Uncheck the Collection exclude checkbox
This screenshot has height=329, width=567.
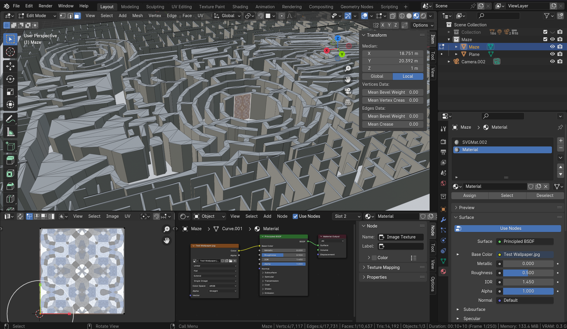[545, 32]
